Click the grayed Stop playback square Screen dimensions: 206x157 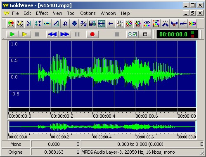[37, 34]
